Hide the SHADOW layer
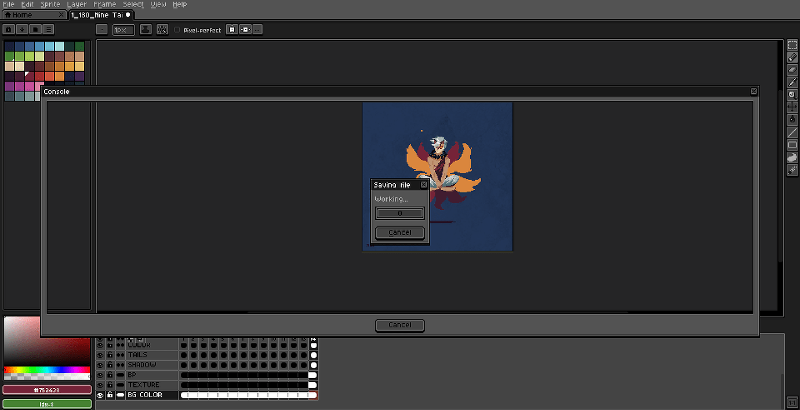This screenshot has width=800, height=410. point(100,365)
